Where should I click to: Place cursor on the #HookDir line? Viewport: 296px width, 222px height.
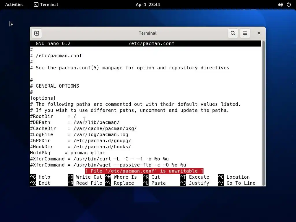81,147
